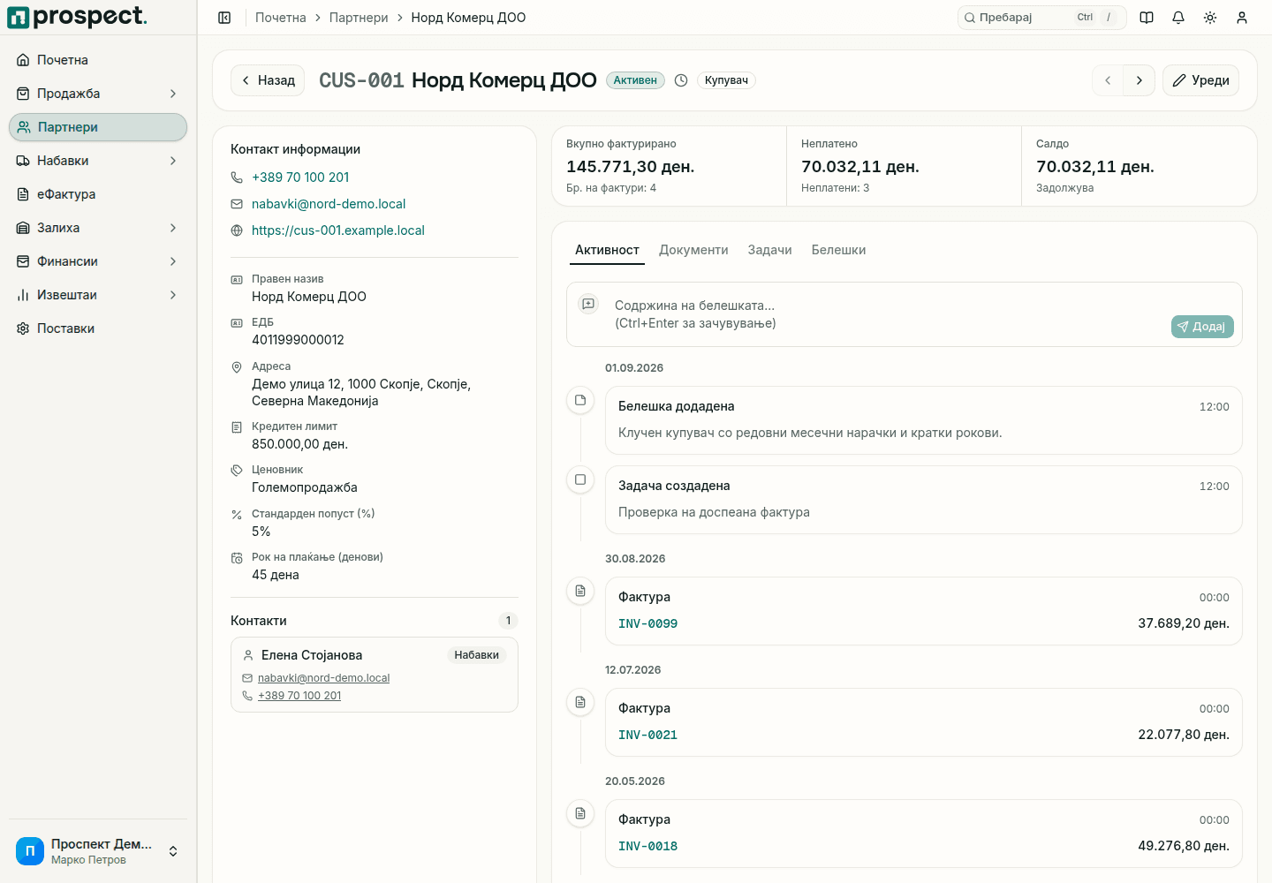Expand the Извештаи sidebar section
The width and height of the screenshot is (1272, 883).
(98, 295)
